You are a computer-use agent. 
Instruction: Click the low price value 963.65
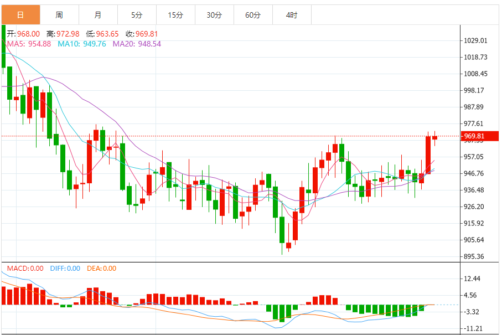[107, 34]
